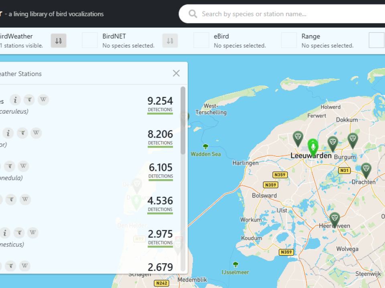Click the Wadden Sea tree icon
The image size is (385, 288).
tap(206, 147)
